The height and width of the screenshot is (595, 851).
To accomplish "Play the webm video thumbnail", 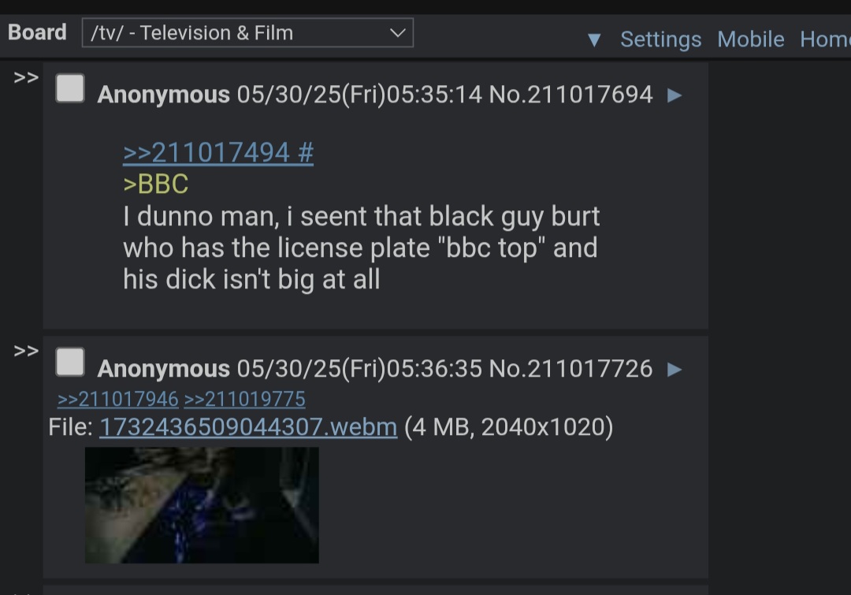I will click(x=202, y=505).
